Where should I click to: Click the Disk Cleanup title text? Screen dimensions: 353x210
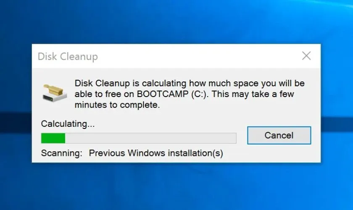point(68,56)
